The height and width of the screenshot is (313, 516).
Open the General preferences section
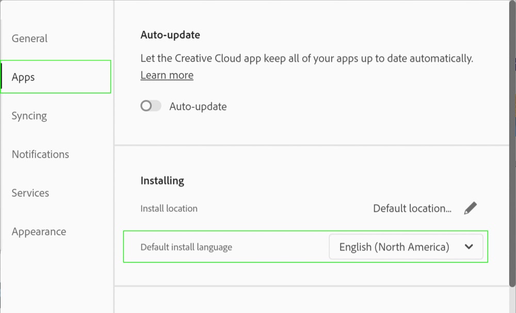(x=29, y=39)
